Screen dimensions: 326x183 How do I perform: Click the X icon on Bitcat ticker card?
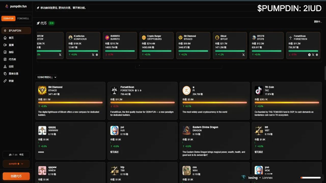click(x=243, y=55)
